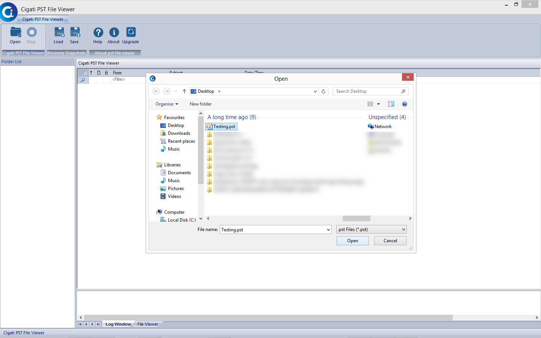Click the last-tab navigation arrow
The height and width of the screenshot is (338, 541).
(x=98, y=324)
